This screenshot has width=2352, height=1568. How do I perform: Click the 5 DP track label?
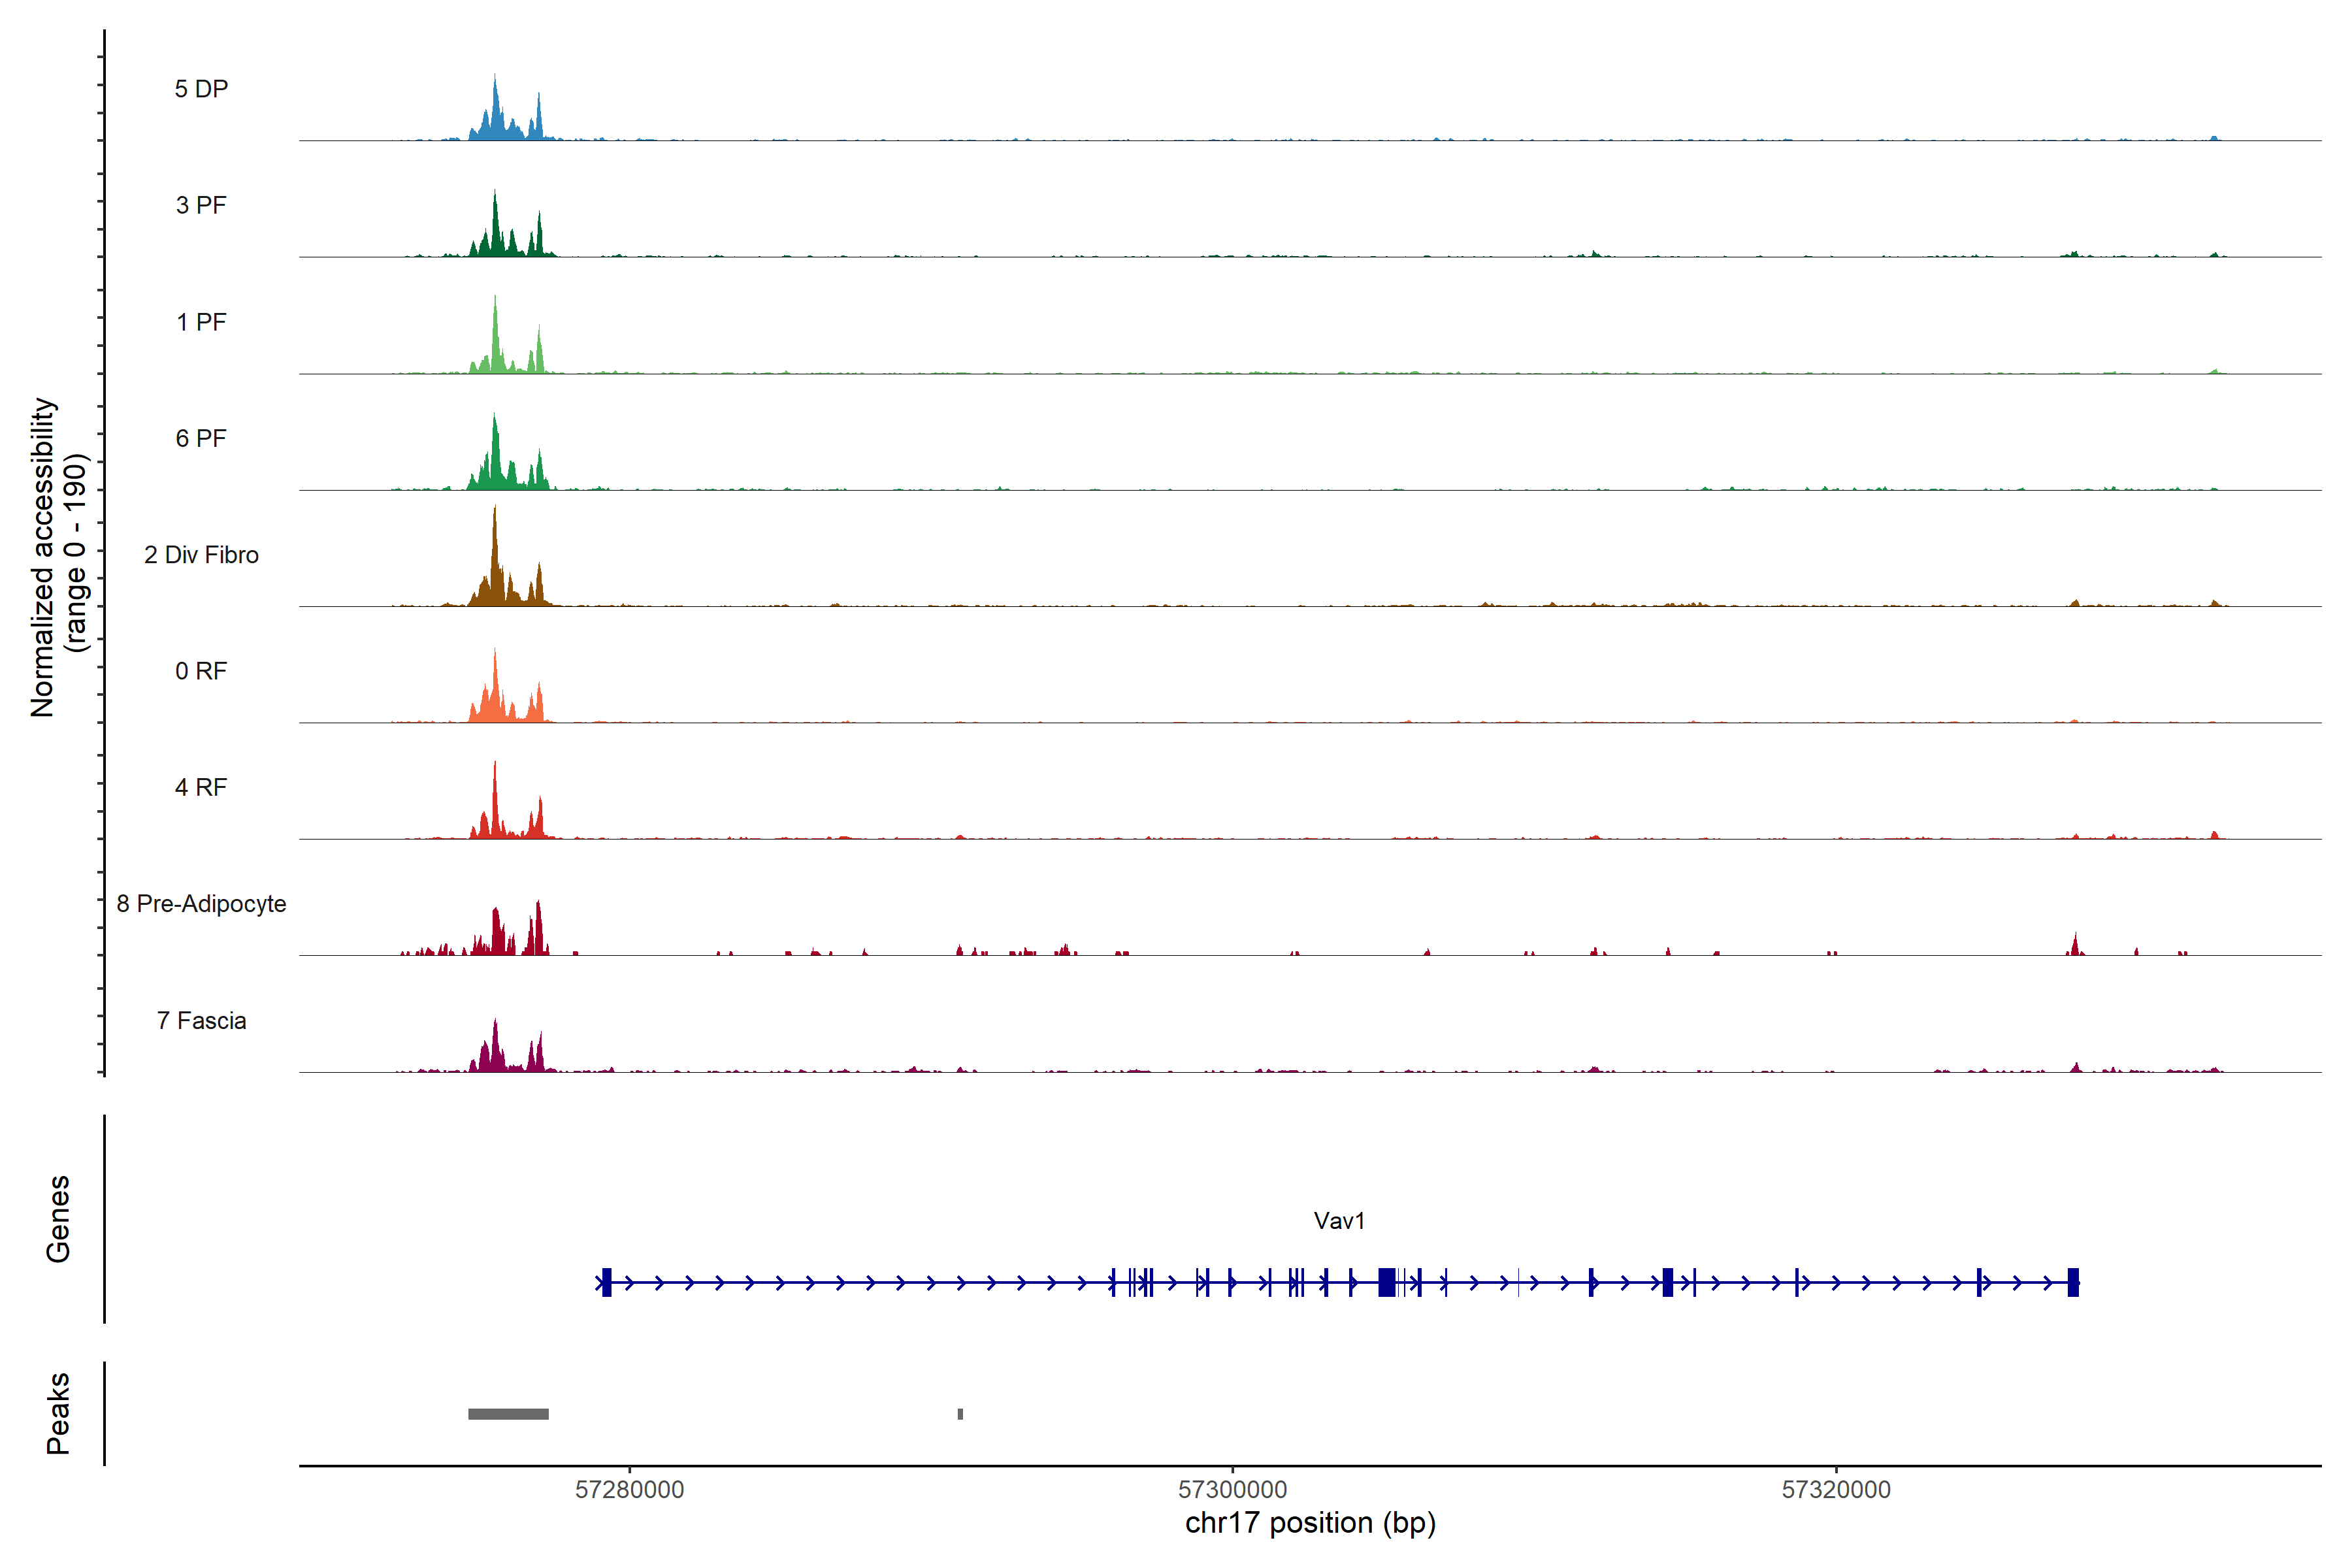(201, 89)
